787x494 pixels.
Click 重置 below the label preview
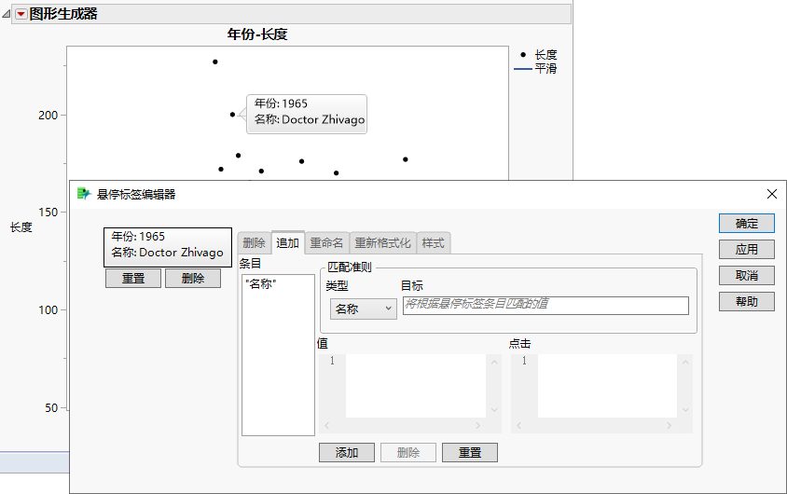click(133, 279)
